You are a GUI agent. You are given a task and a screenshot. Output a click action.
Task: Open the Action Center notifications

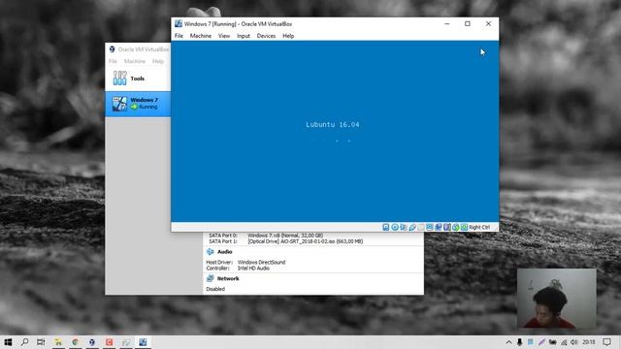(606, 342)
